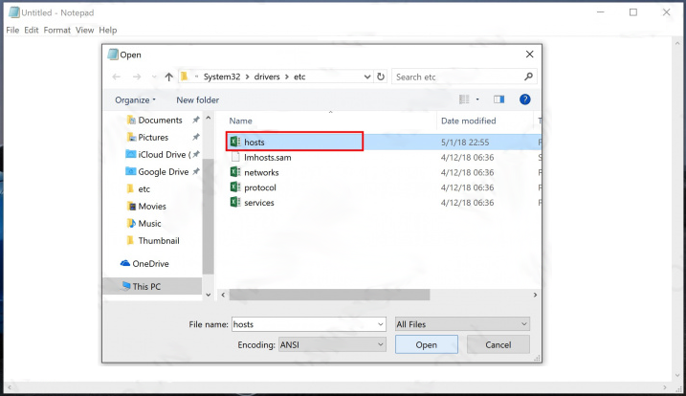The image size is (686, 396).
Task: Click the Refresh button beside address bar
Action: click(381, 77)
